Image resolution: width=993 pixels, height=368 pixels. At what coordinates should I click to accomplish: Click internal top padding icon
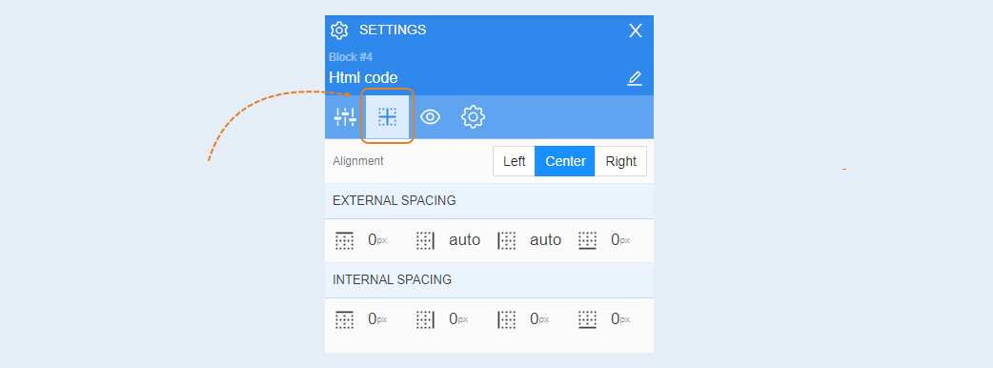345,320
